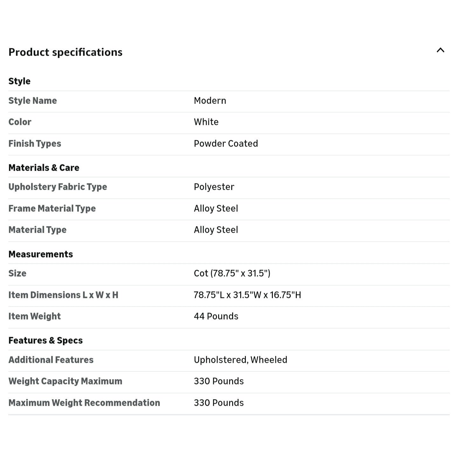Select the Weight Capacity Maximum label
458x458 pixels.
tap(65, 381)
